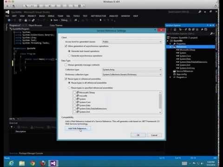
Task: Open the dialog's help question-mark button
Action: 155,30
